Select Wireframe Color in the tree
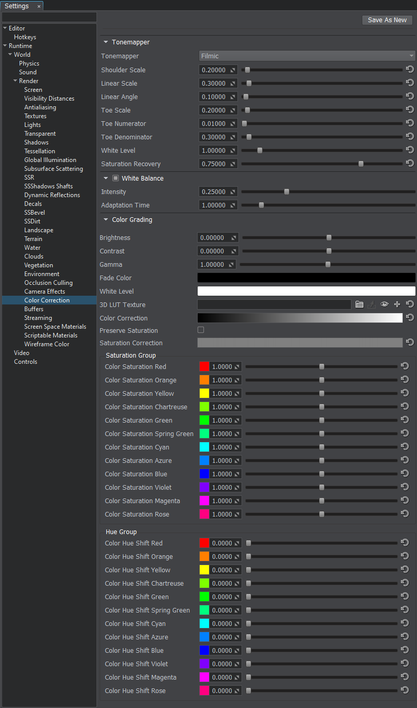 [46, 344]
